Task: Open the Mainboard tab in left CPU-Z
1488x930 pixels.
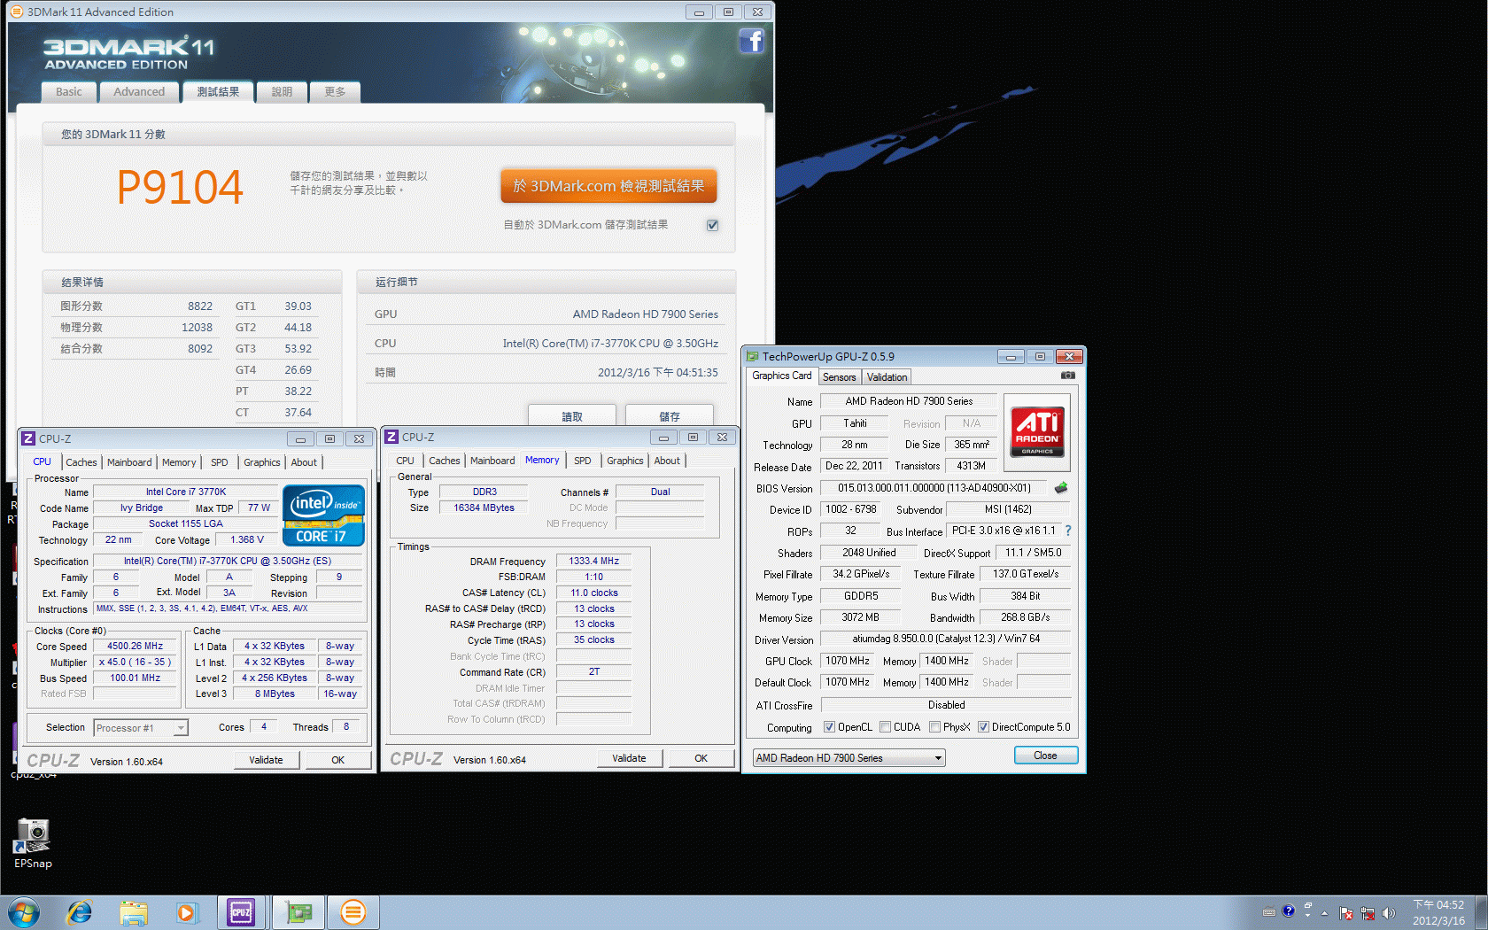Action: [x=129, y=462]
